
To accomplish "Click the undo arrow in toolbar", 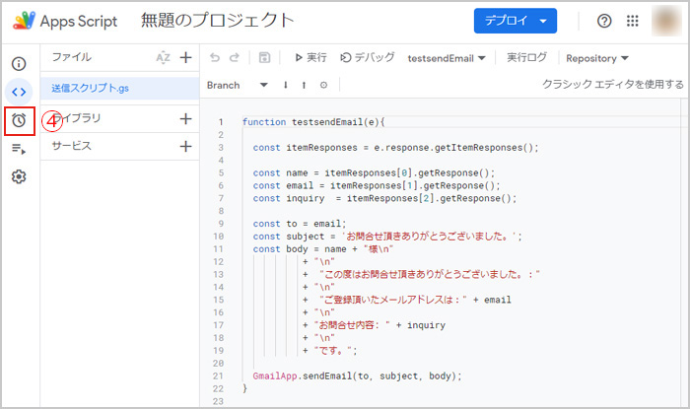I will pyautogui.click(x=214, y=57).
